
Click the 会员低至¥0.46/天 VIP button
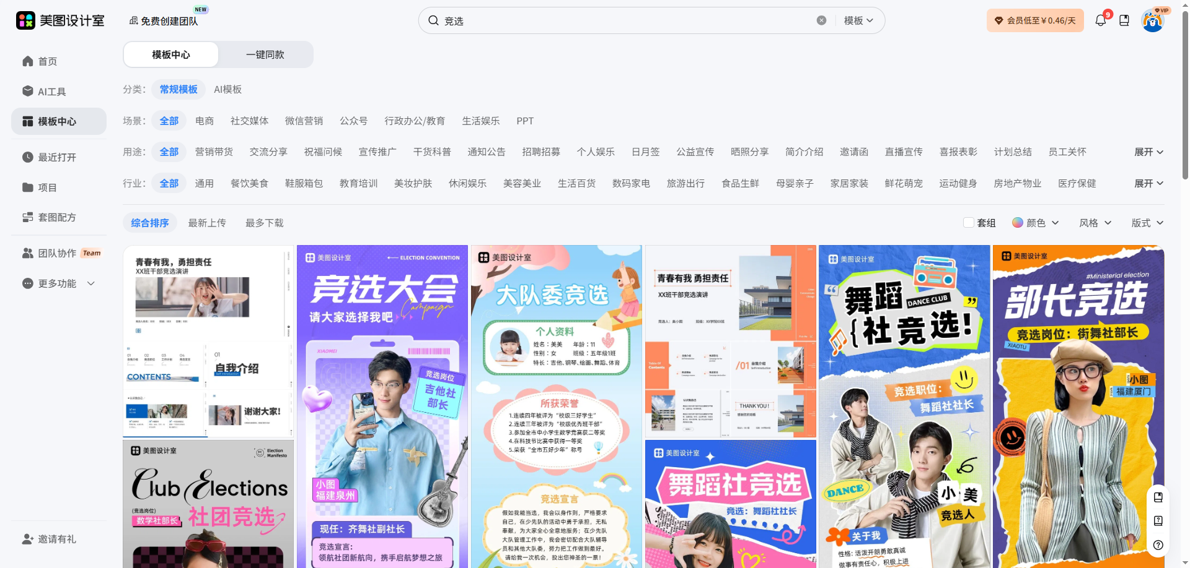(x=1035, y=20)
